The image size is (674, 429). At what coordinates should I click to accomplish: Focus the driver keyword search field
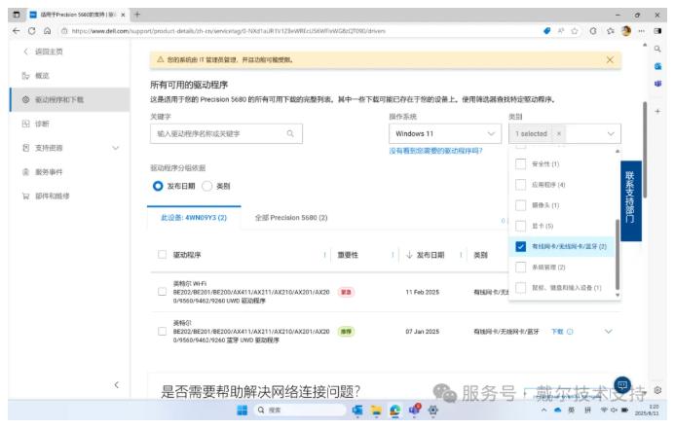pos(226,133)
